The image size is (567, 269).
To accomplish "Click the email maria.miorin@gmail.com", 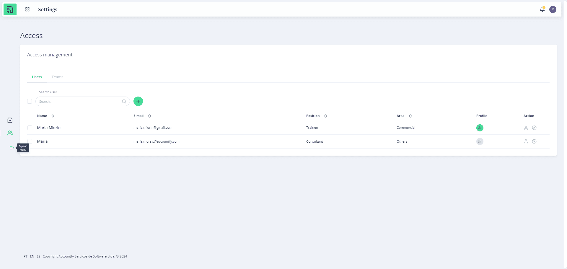I will (x=153, y=128).
